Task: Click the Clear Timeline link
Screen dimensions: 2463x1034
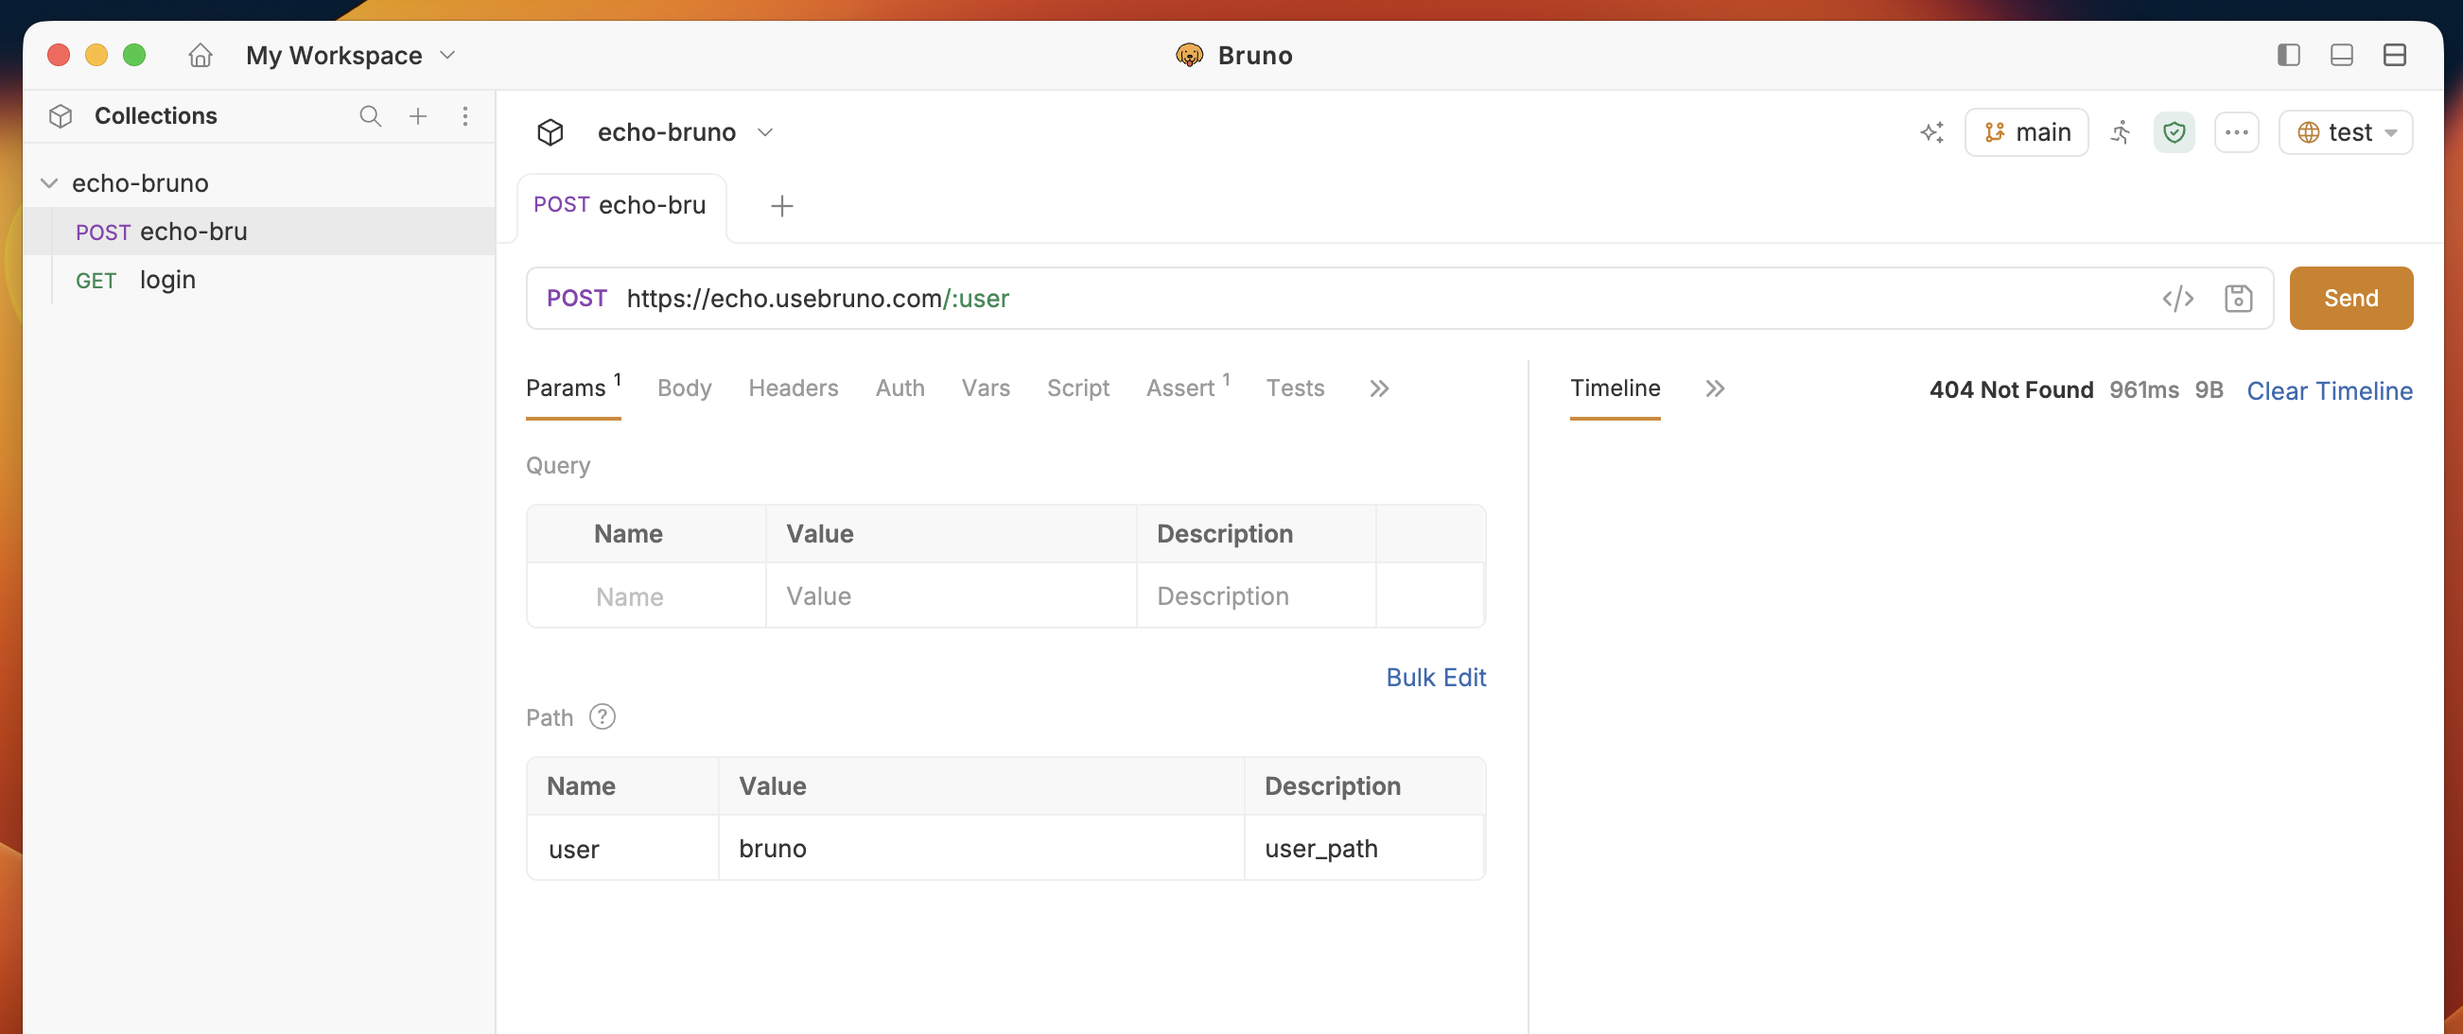Action: point(2328,390)
